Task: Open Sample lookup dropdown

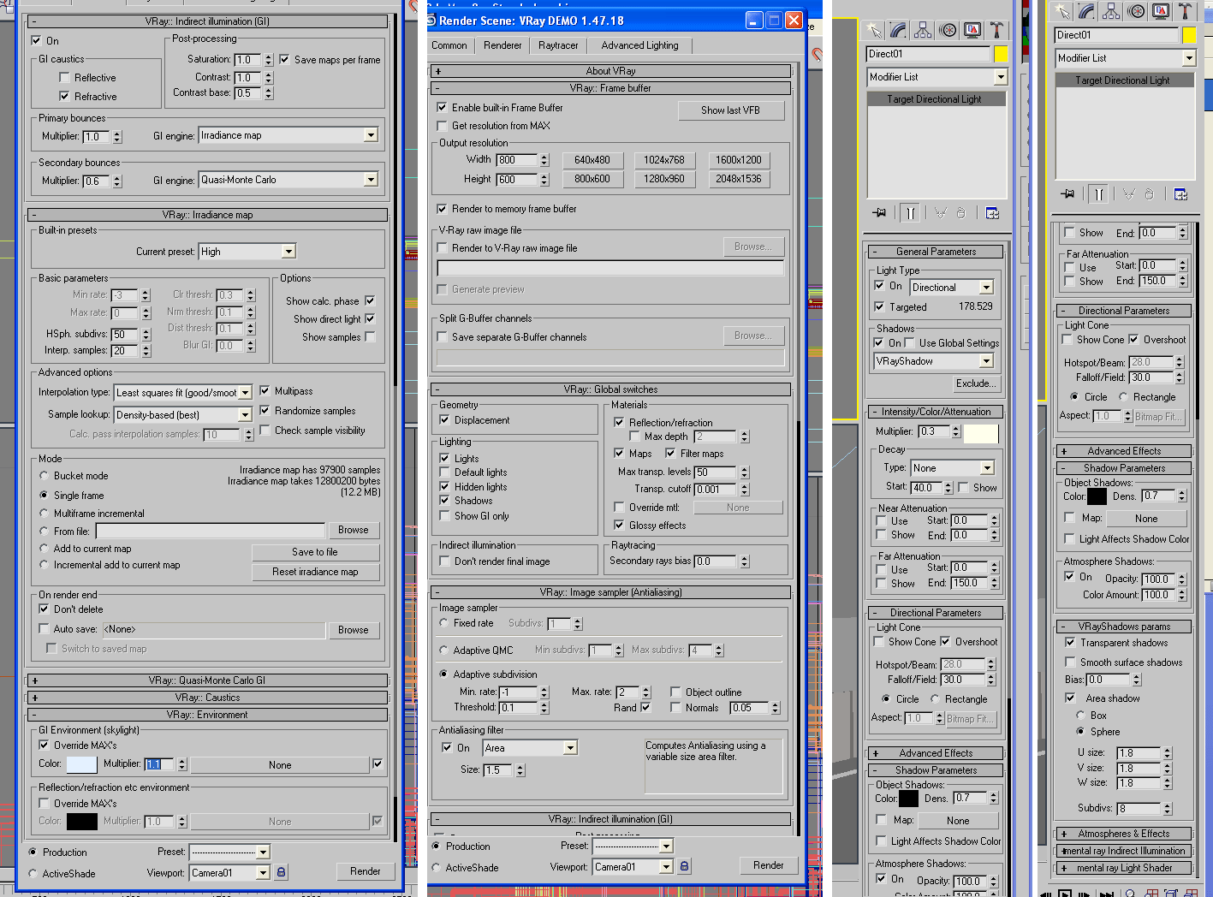Action: pos(244,415)
